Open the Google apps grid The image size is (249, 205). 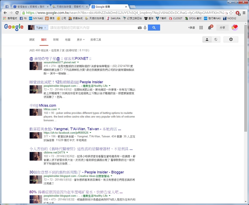pos(201,28)
